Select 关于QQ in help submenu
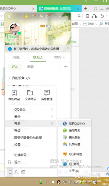The width and height of the screenshot is (109, 186). (x=75, y=171)
